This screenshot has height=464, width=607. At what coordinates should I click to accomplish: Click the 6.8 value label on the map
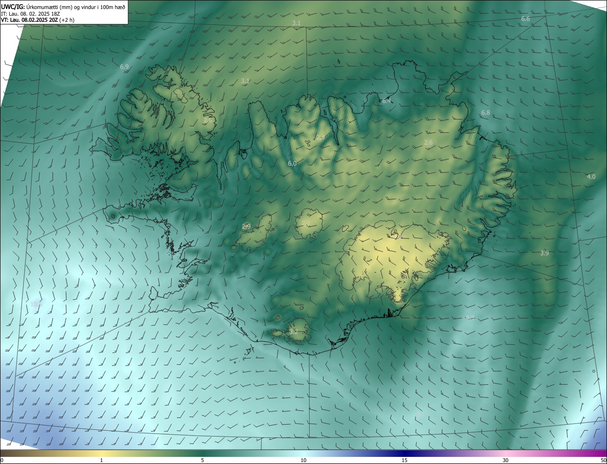pos(486,113)
